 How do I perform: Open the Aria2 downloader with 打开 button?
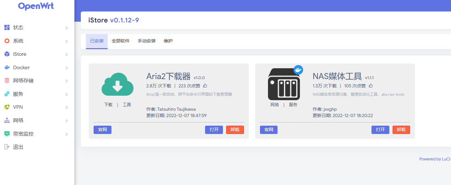coord(214,130)
